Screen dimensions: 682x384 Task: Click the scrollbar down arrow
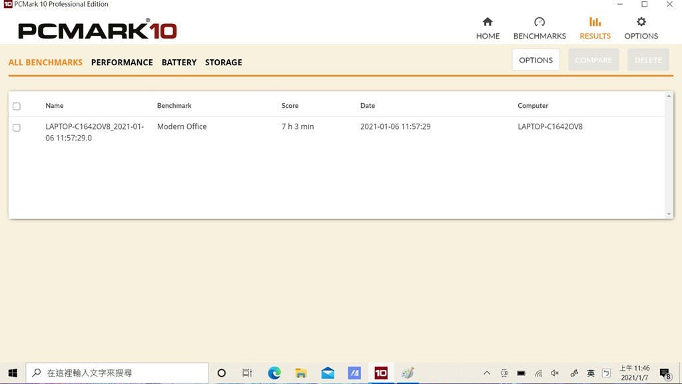point(669,214)
